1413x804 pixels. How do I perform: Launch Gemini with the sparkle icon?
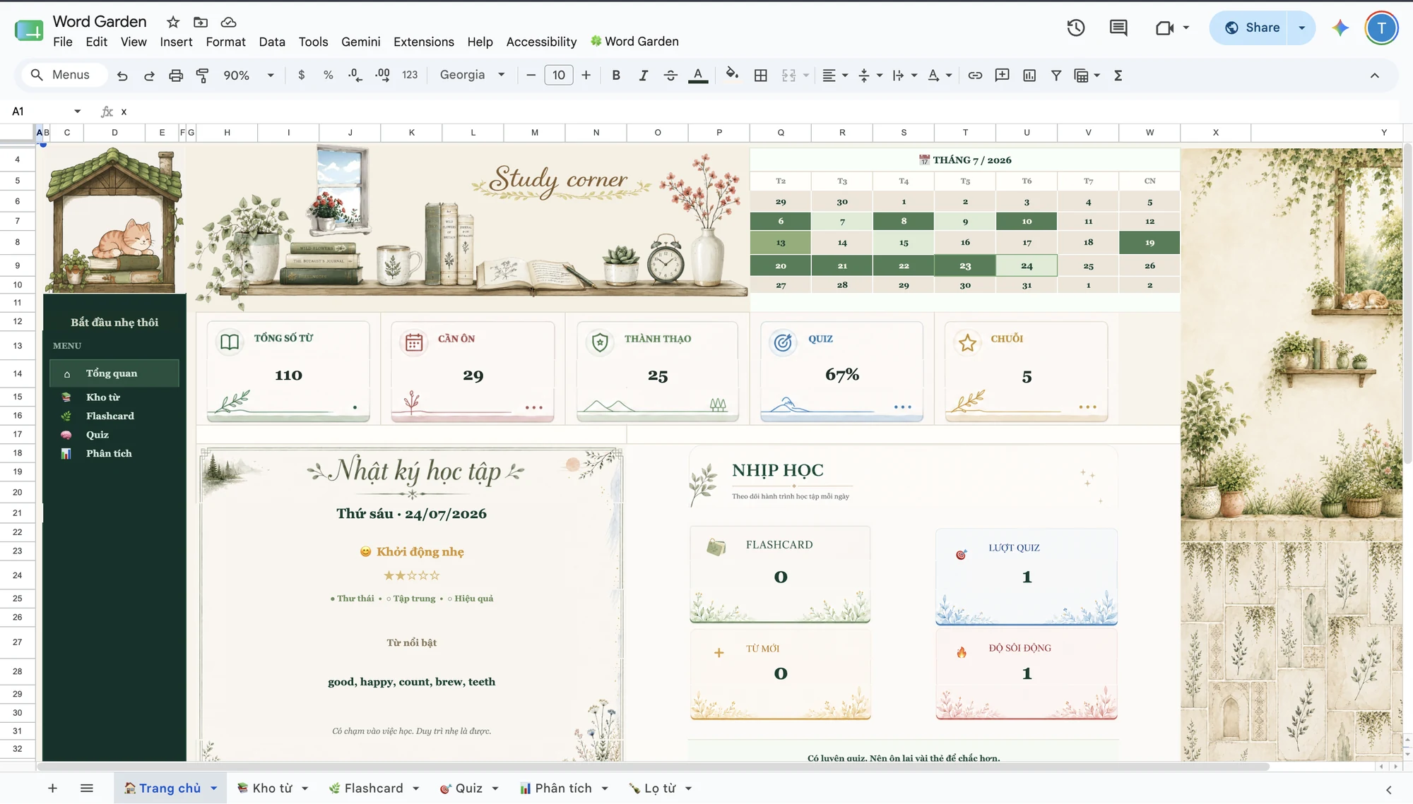tap(1340, 28)
